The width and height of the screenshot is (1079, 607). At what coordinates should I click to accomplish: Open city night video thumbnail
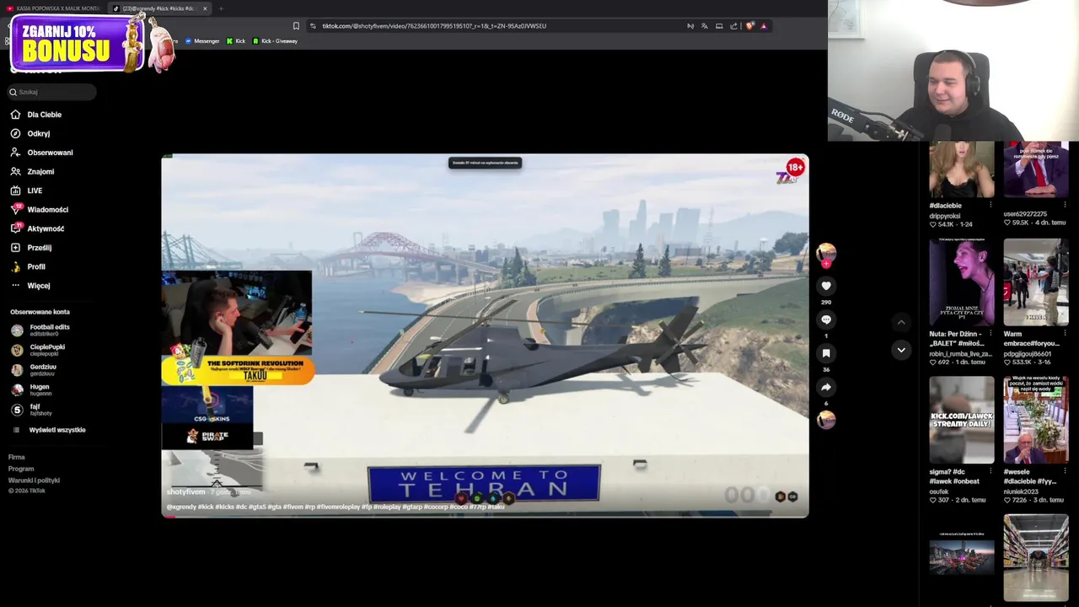pyautogui.click(x=962, y=557)
